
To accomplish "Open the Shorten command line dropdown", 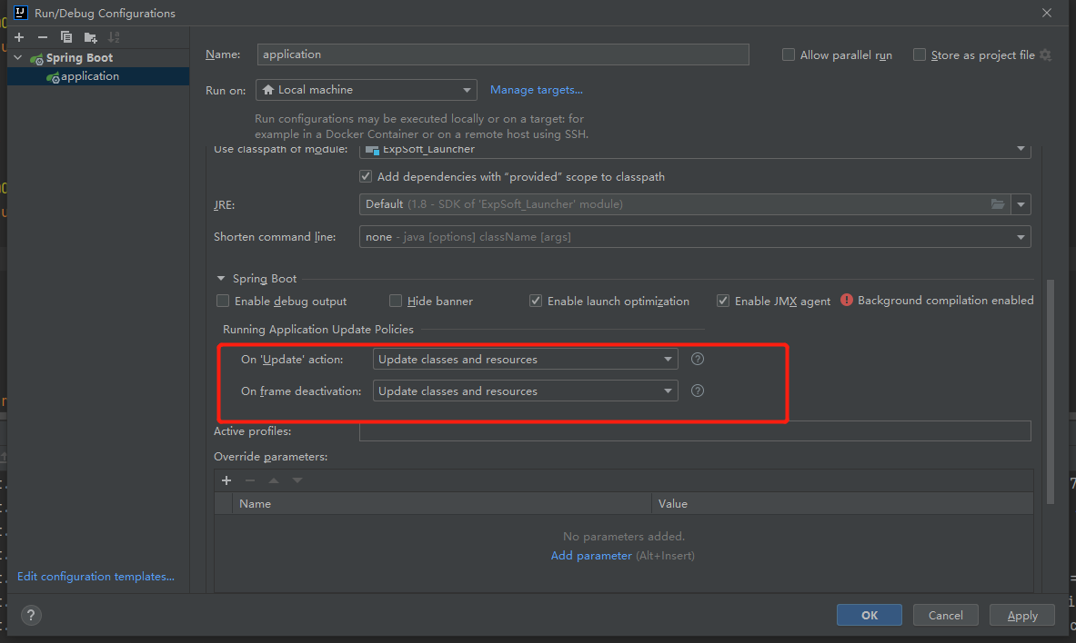I will (695, 237).
